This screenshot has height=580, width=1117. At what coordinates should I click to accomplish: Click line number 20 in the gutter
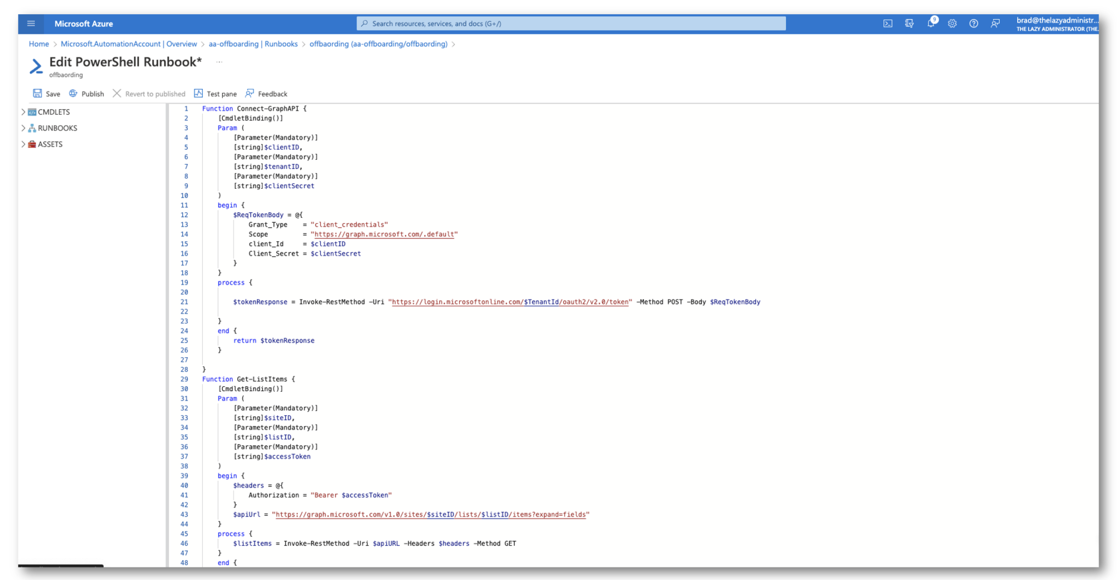pos(184,292)
